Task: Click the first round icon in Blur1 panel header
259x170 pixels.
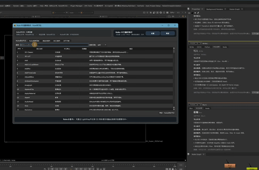Action: [x=193, y=105]
